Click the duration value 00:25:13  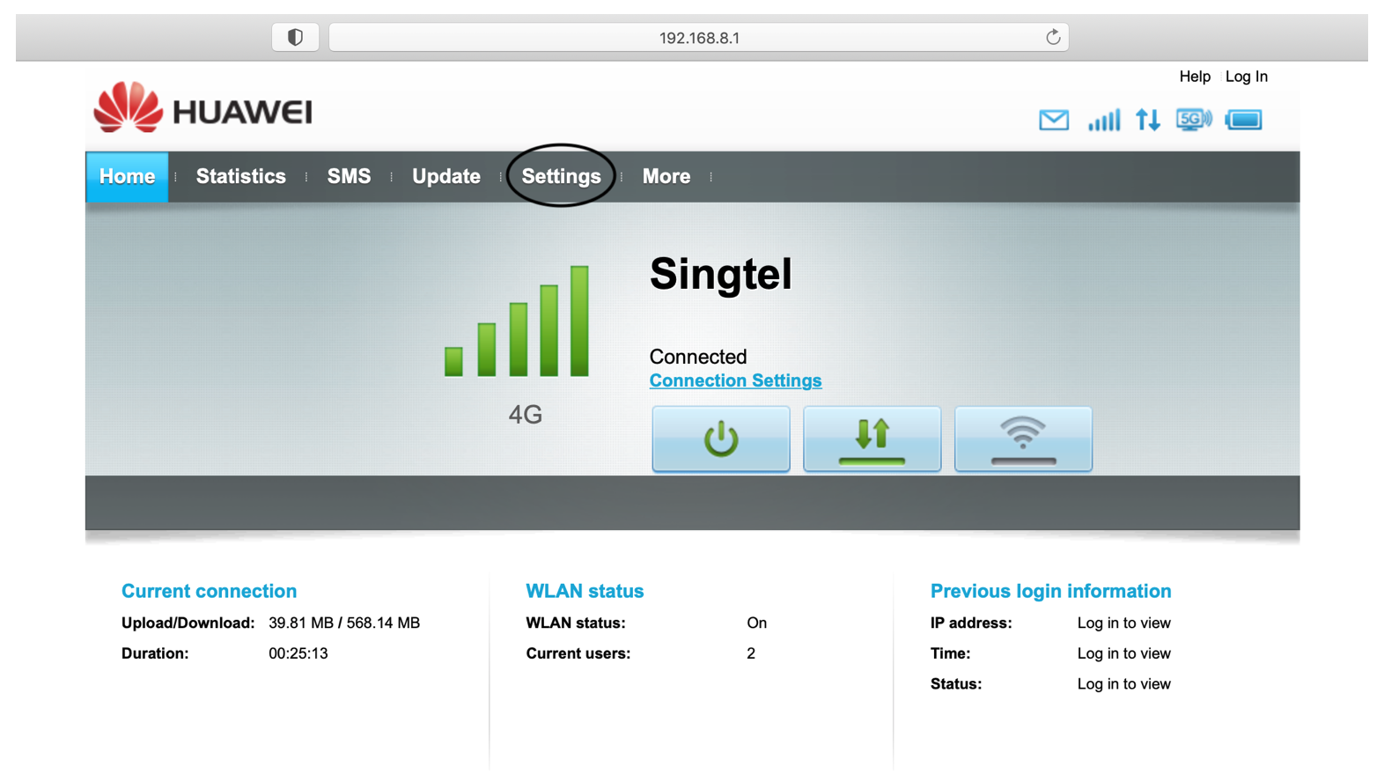click(x=298, y=653)
